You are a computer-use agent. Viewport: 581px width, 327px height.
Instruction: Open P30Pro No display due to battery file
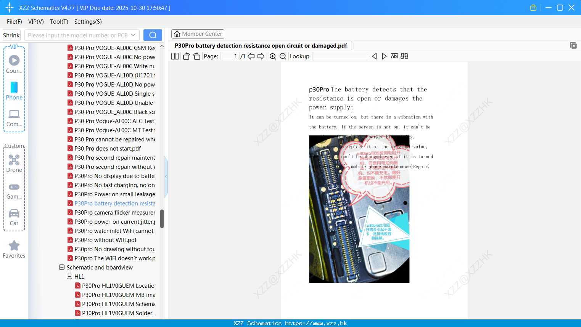tap(114, 176)
